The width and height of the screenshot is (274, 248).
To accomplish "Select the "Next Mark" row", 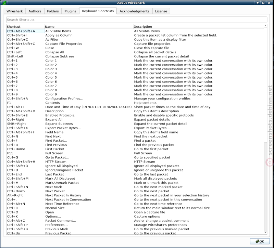I will point(135,187).
